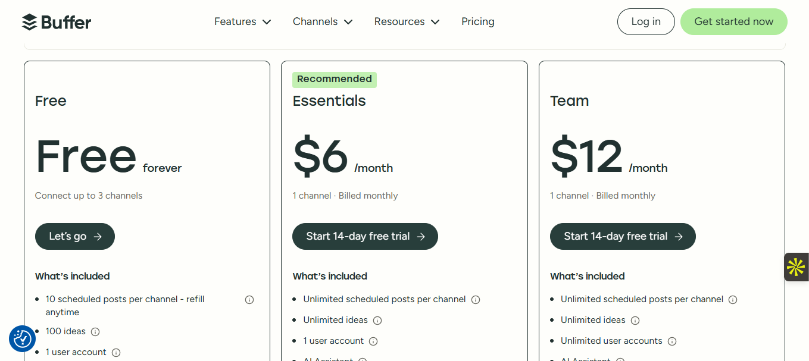Click info icon beside Essentials Unlimited ideas
809x361 pixels.
[377, 321]
